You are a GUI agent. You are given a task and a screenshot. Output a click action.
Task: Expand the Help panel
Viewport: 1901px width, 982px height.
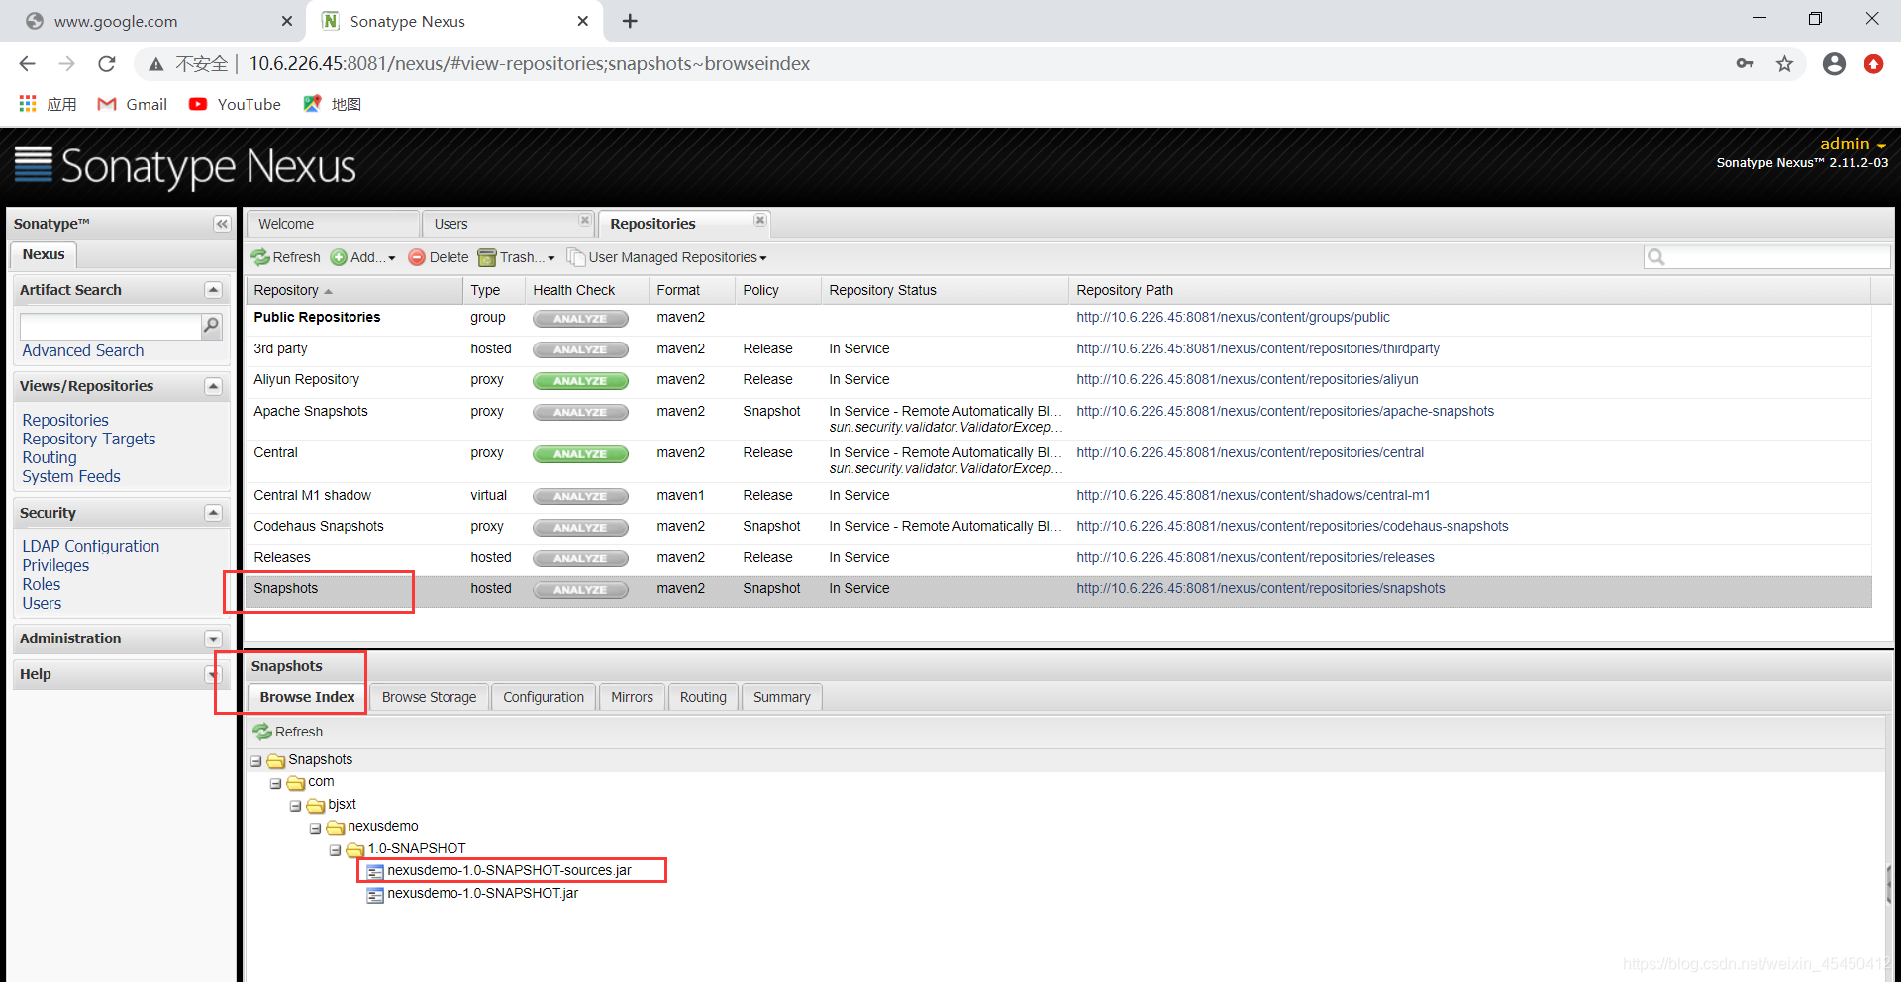[213, 674]
